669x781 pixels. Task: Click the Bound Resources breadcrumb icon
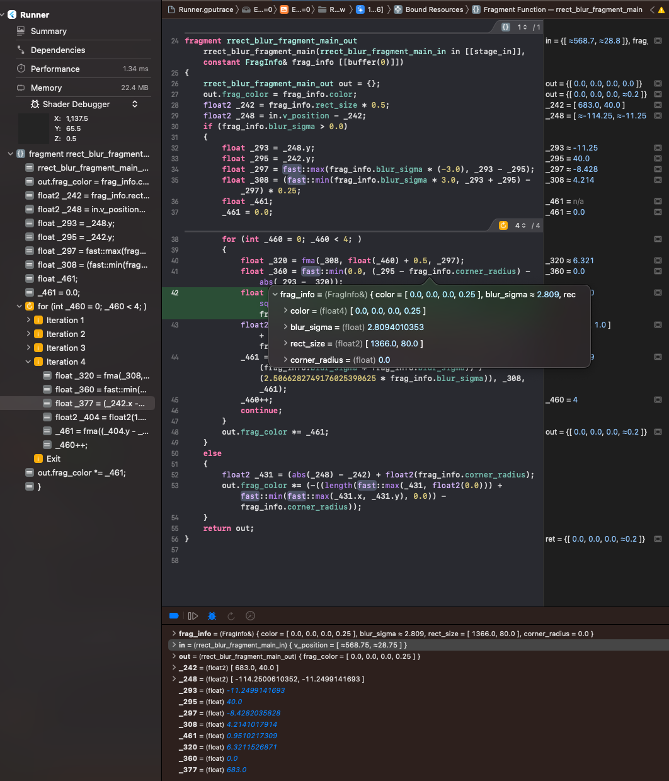(x=399, y=9)
